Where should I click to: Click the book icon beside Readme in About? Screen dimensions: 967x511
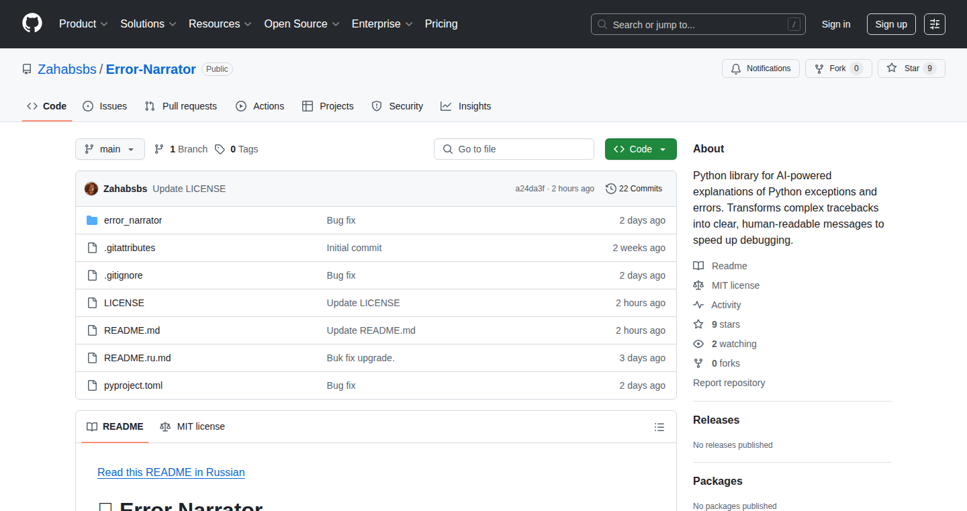click(698, 266)
